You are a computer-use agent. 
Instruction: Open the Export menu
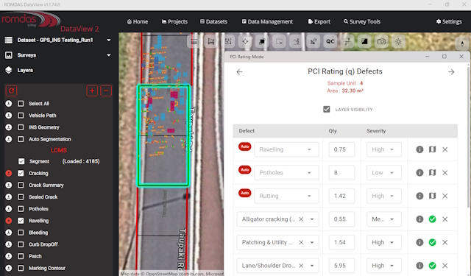point(319,21)
